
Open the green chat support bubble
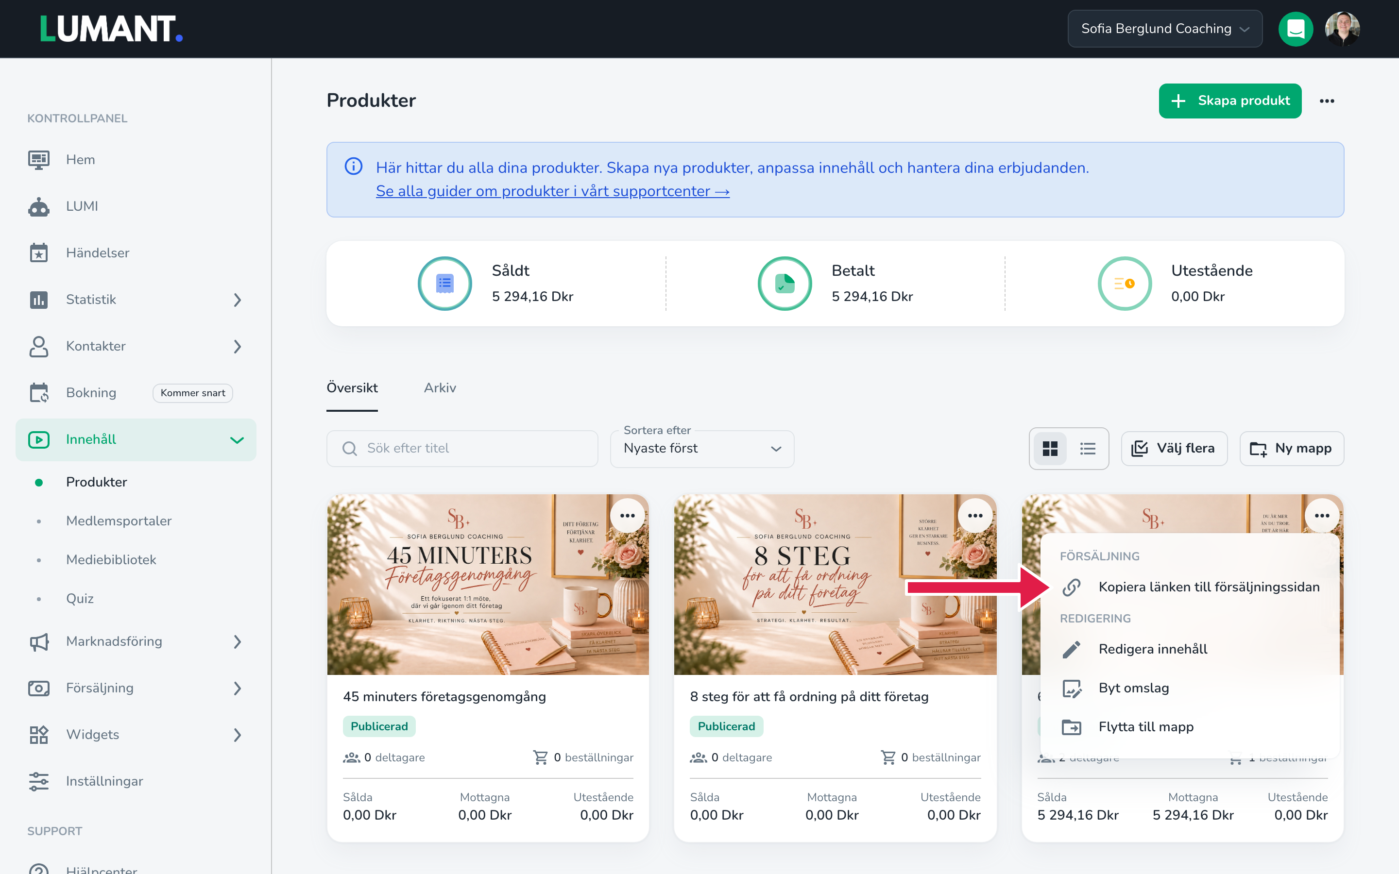(x=1296, y=29)
